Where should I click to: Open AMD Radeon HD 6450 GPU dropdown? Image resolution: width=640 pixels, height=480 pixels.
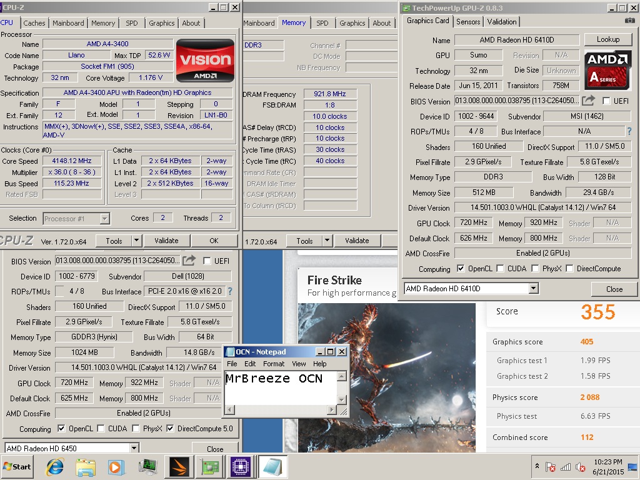click(x=134, y=448)
